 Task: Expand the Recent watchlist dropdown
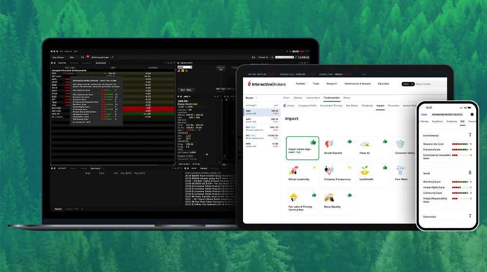(x=250, y=98)
